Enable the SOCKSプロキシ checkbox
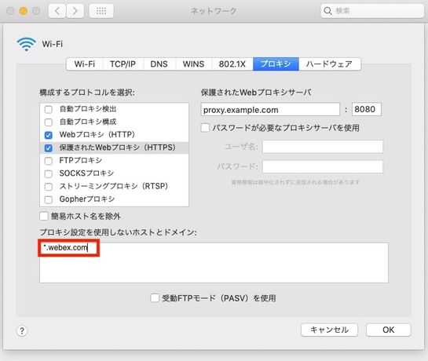The height and width of the screenshot is (361, 428). pyautogui.click(x=49, y=173)
